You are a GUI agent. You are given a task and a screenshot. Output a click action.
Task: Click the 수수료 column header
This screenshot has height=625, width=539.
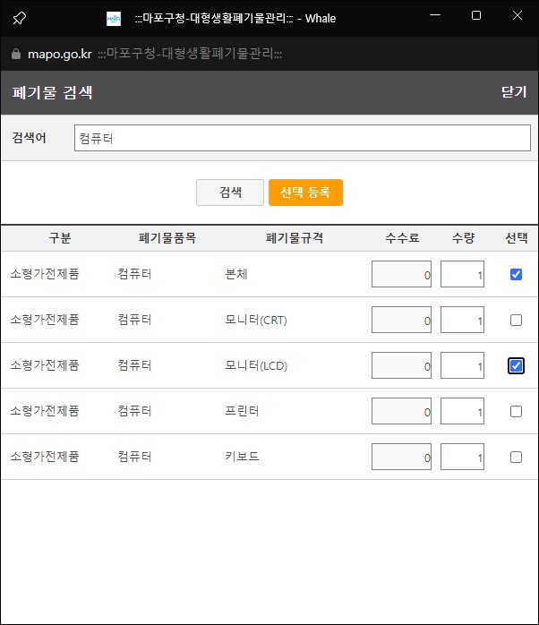tap(402, 238)
